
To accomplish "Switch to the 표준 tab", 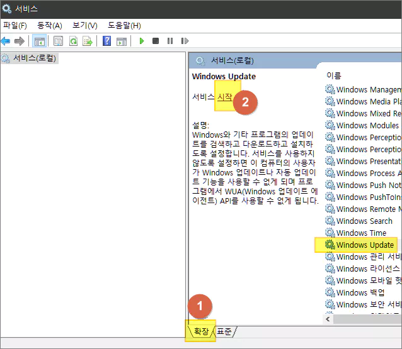I will point(224,331).
